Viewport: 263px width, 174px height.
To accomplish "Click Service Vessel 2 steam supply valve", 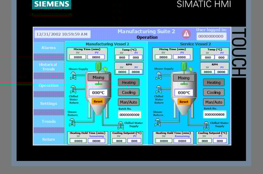I will pyautogui.click(x=159, y=76).
